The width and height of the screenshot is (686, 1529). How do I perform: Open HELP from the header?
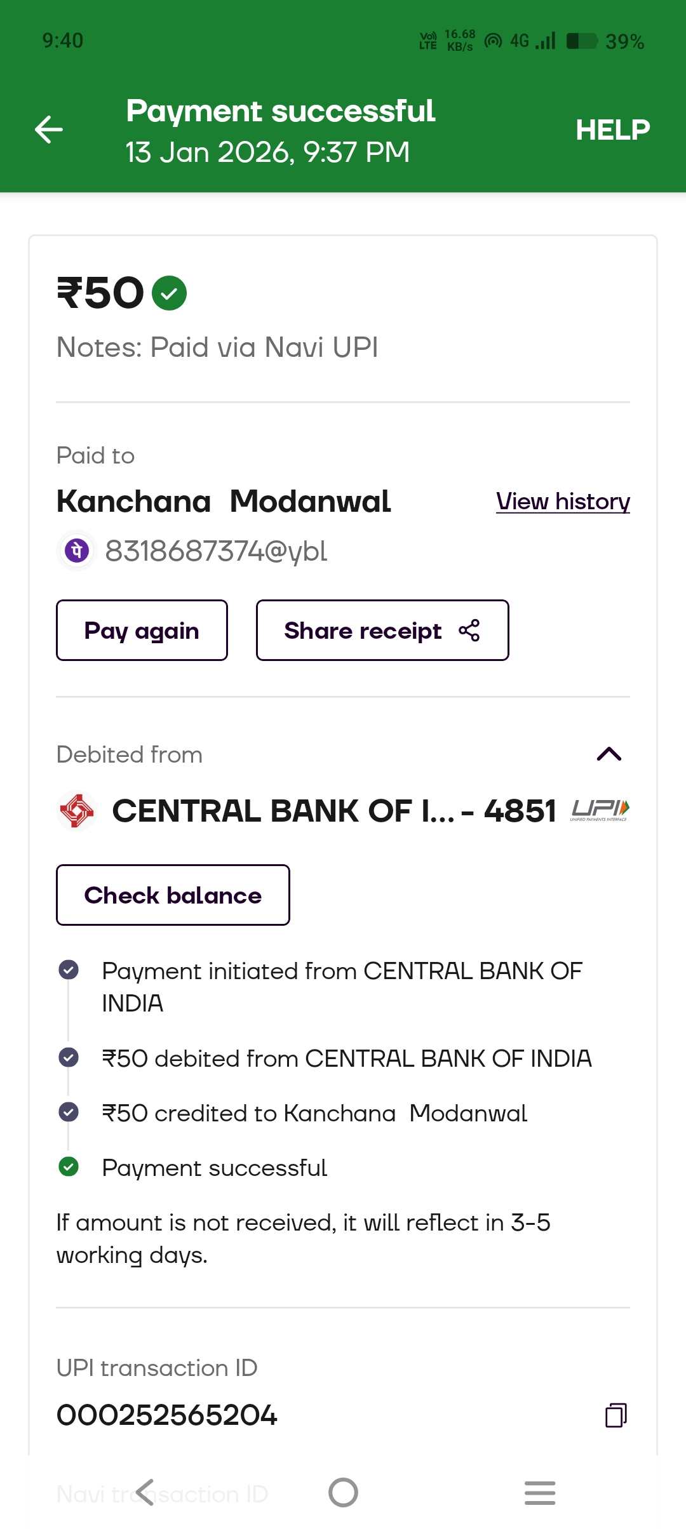[x=612, y=130]
